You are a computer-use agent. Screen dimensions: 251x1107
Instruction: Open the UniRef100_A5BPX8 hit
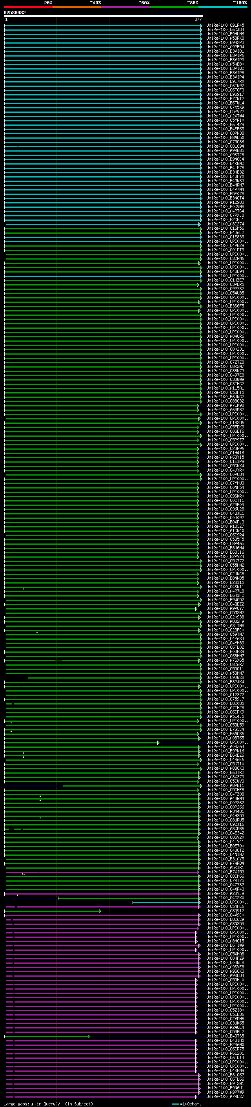tap(225, 38)
